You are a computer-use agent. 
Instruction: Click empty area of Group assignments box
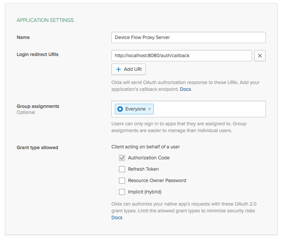click(208, 109)
